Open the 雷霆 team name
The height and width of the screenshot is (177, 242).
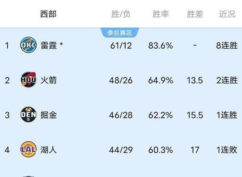(x=49, y=46)
